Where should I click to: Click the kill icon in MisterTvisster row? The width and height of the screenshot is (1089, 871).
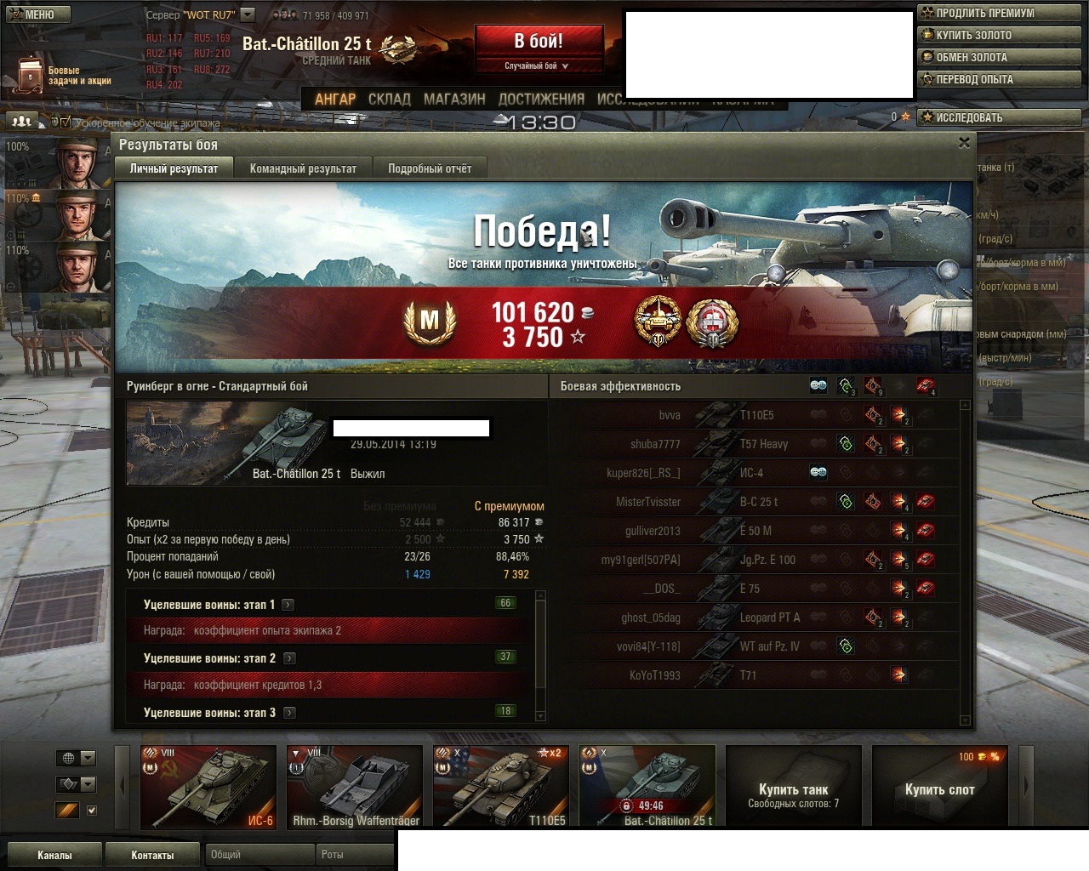click(926, 502)
